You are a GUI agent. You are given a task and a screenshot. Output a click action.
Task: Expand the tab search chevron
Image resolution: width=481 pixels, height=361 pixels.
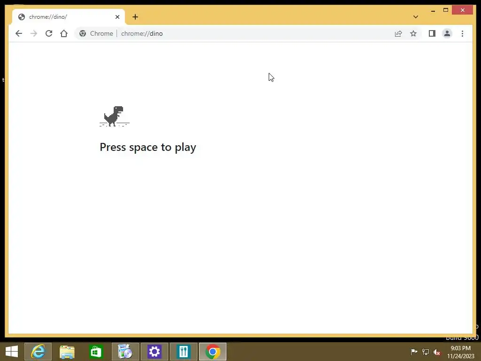416,17
